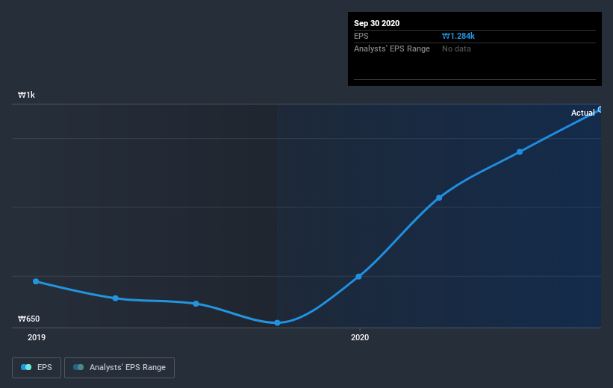Screen dimensions: 613x388
Task: Click the EPS data point above the 2020 tick
Action: pyautogui.click(x=358, y=277)
